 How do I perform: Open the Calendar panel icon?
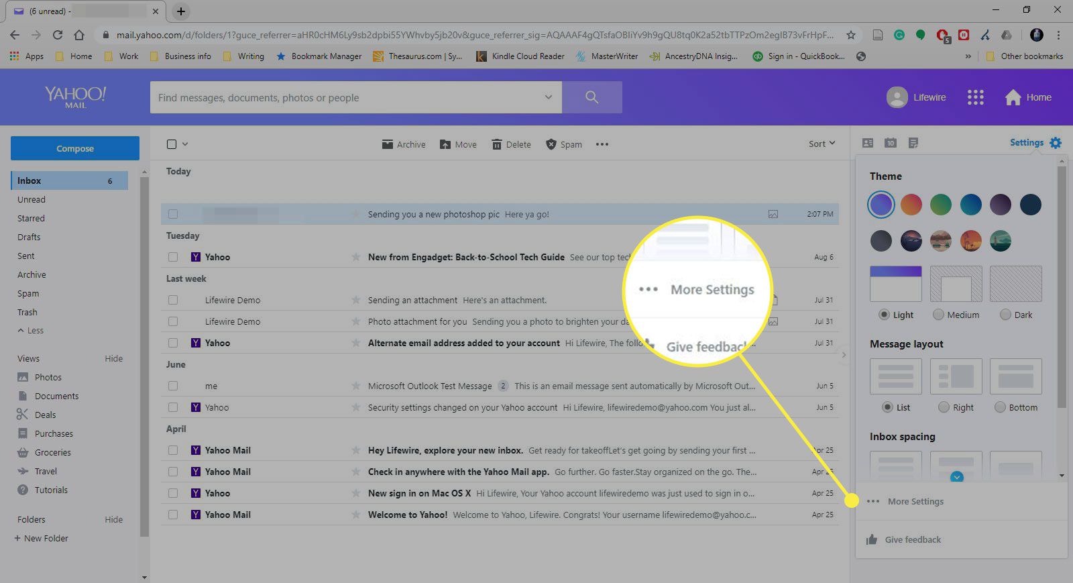[891, 143]
